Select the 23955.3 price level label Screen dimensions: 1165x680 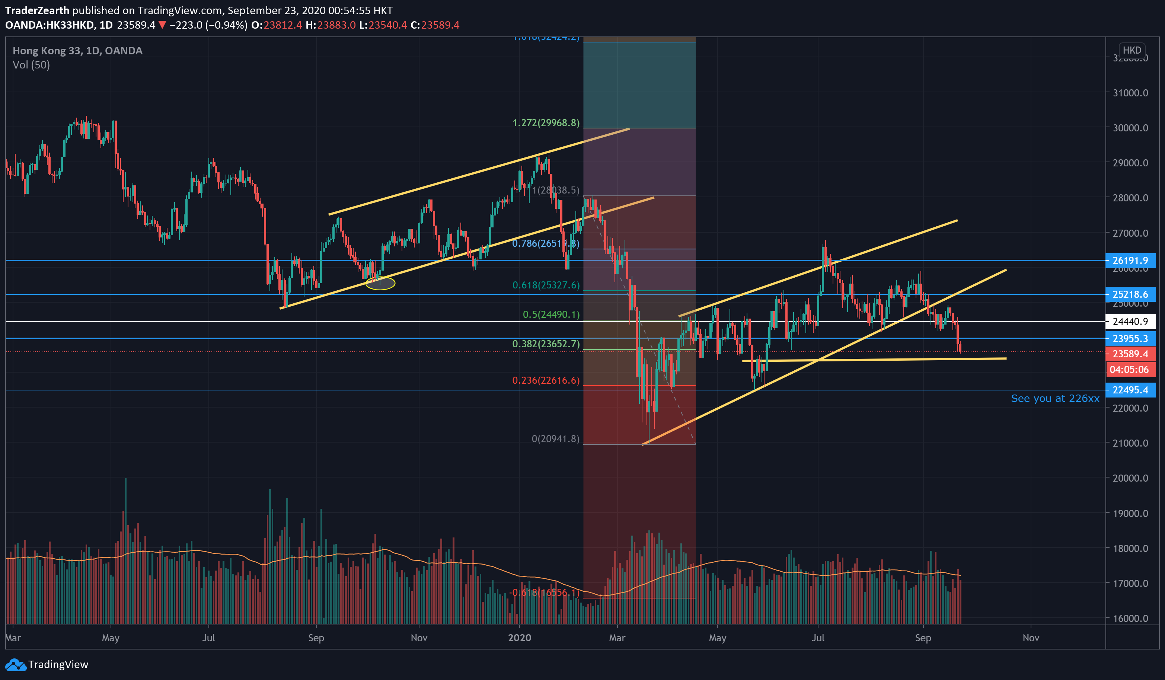[1130, 338]
